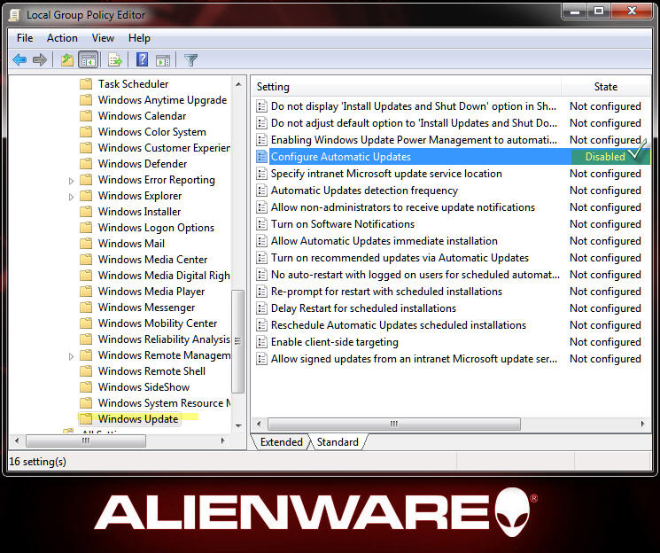
Task: Click icon beside Turn on Software Notifications
Action: pyautogui.click(x=262, y=224)
